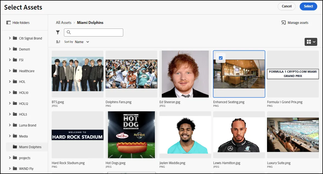This screenshot has width=323, height=174.
Task: Open the Sort by Name dropdown
Action: click(82, 42)
